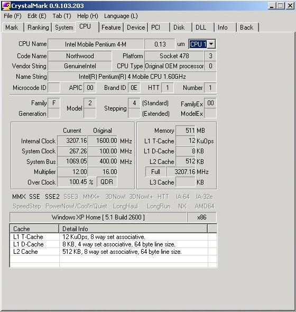Close the CrystalMark window
Image resolution: width=296 pixels, height=312 pixels.
coord(290,6)
